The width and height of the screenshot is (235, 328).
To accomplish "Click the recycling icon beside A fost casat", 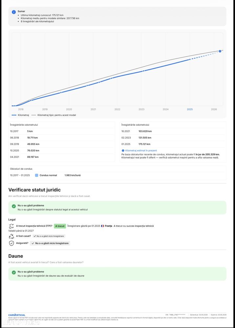I will click(x=11, y=236).
